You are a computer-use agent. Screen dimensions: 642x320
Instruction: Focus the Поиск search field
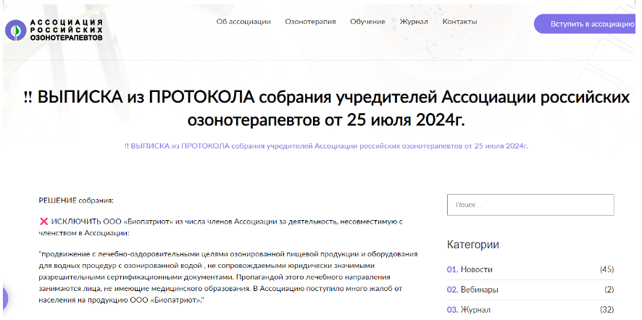click(530, 205)
